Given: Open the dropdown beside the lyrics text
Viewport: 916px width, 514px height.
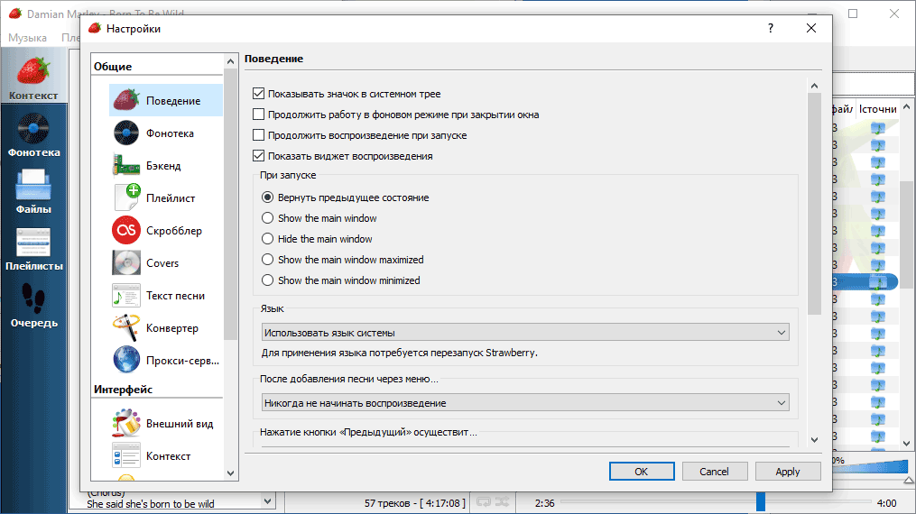Looking at the screenshot, I should (267, 500).
